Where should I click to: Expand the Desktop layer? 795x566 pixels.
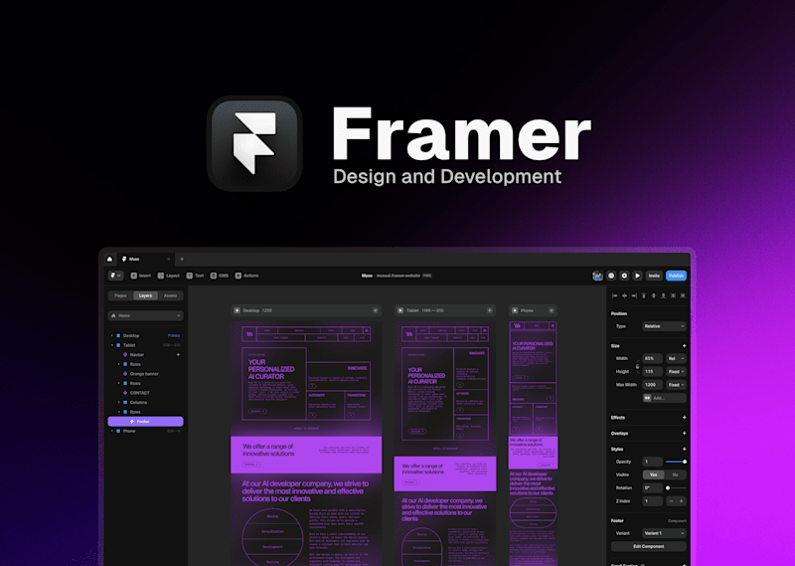(x=112, y=335)
